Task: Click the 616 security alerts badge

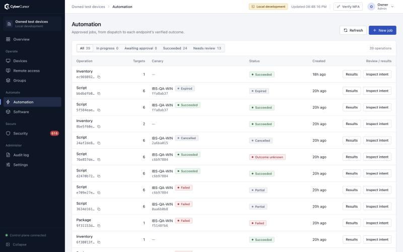Action: [54, 134]
